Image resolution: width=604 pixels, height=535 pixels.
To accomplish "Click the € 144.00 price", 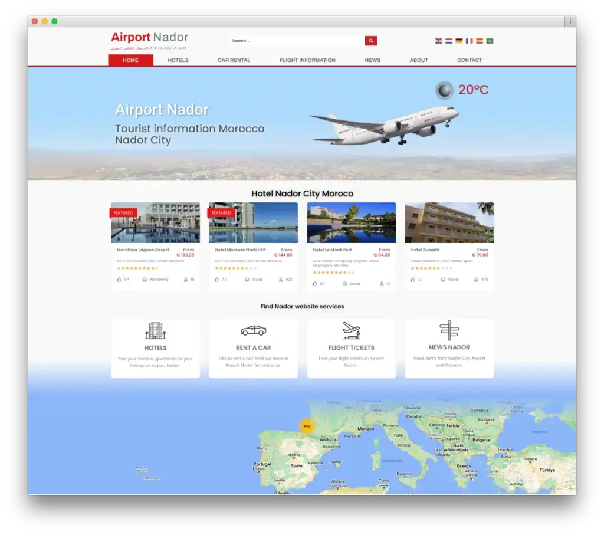I will click(x=283, y=255).
